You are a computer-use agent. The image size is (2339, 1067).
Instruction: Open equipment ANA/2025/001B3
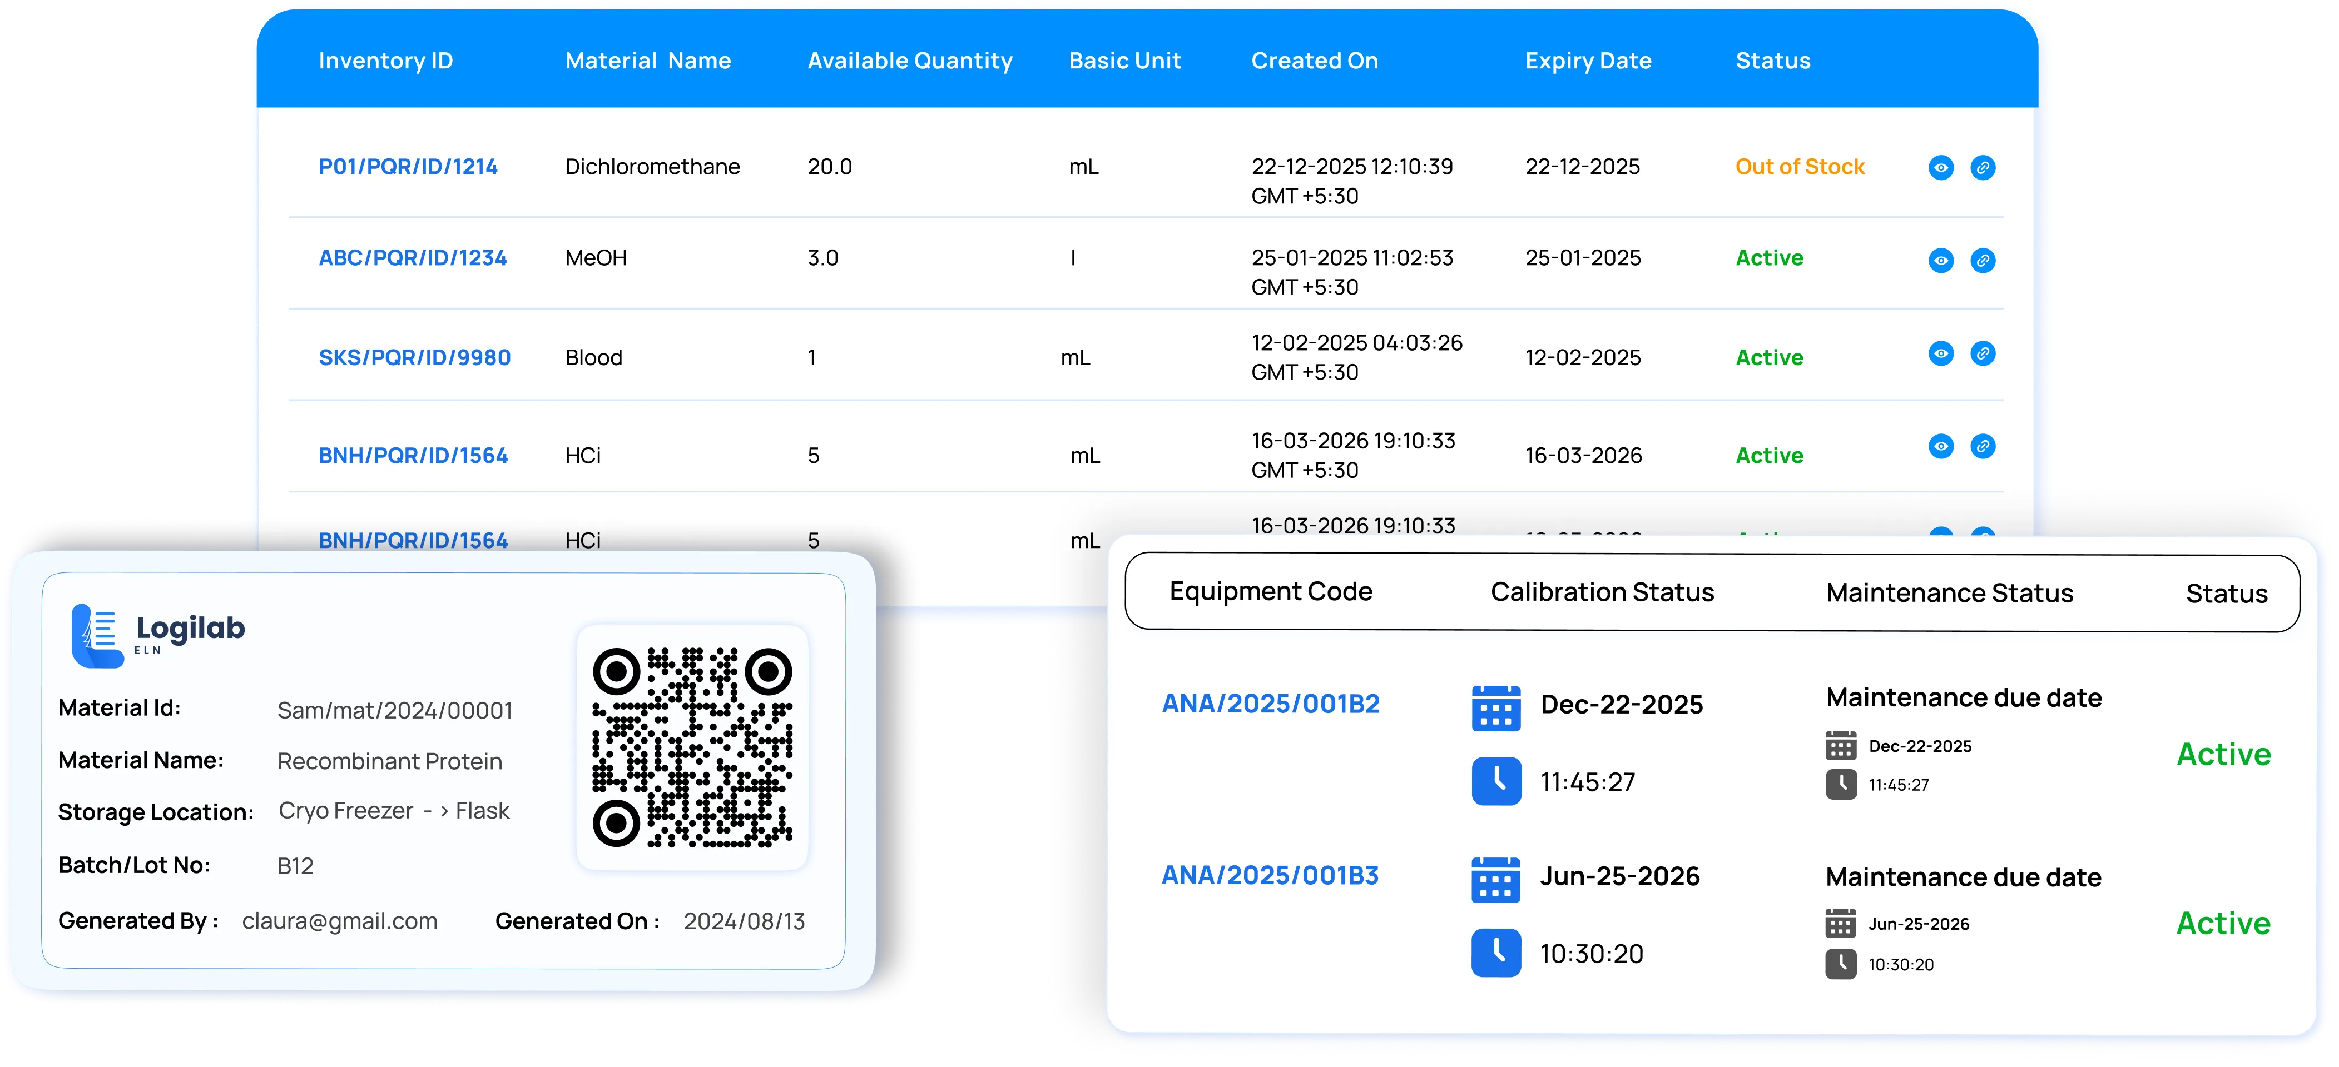[1270, 876]
